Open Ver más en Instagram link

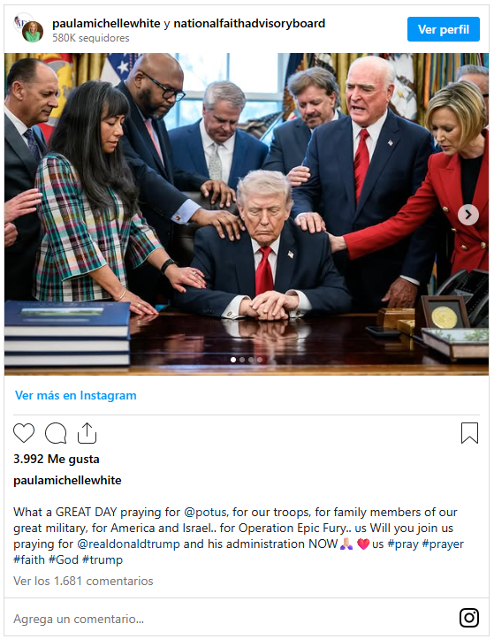(76, 395)
